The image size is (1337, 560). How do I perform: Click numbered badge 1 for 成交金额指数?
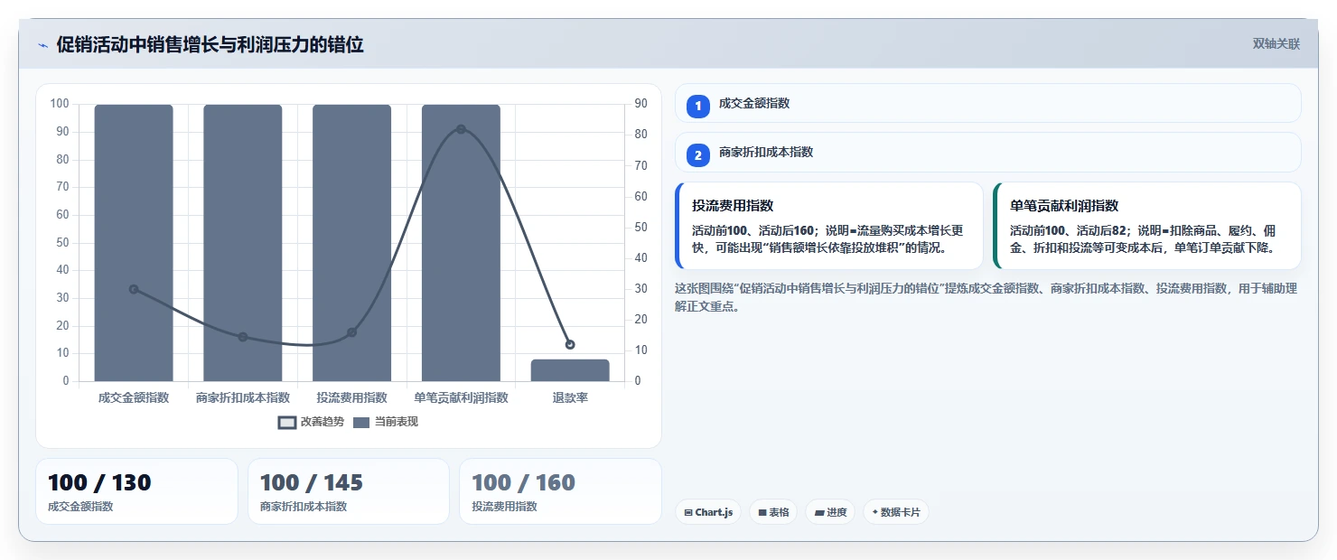pos(698,106)
